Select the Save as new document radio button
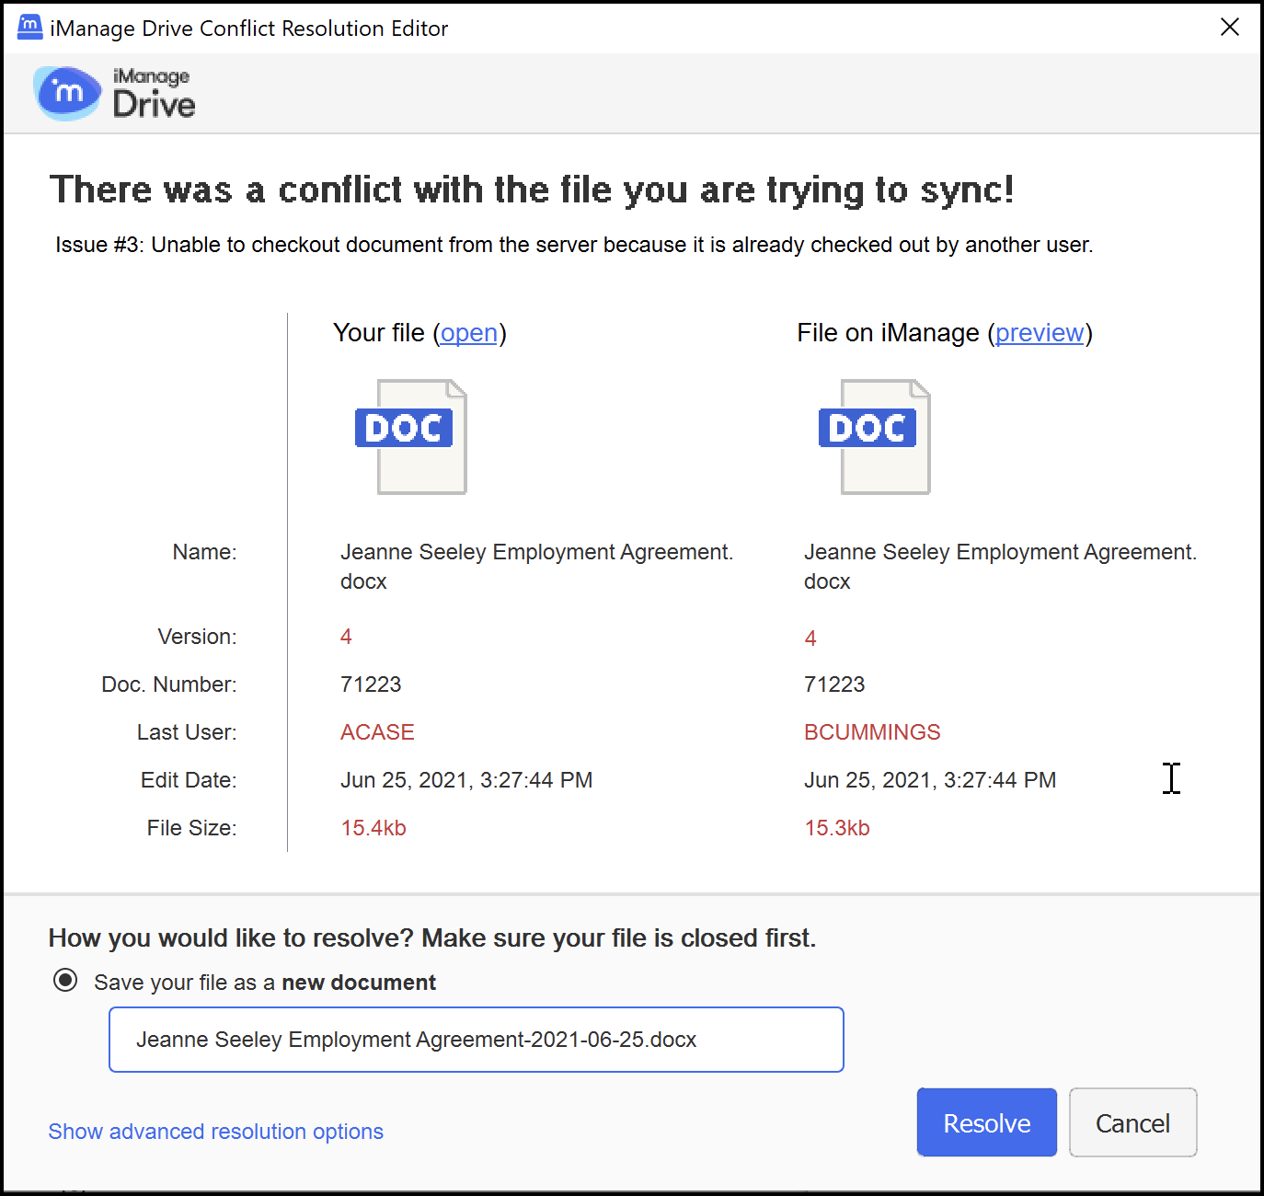The image size is (1264, 1196). pos(65,981)
